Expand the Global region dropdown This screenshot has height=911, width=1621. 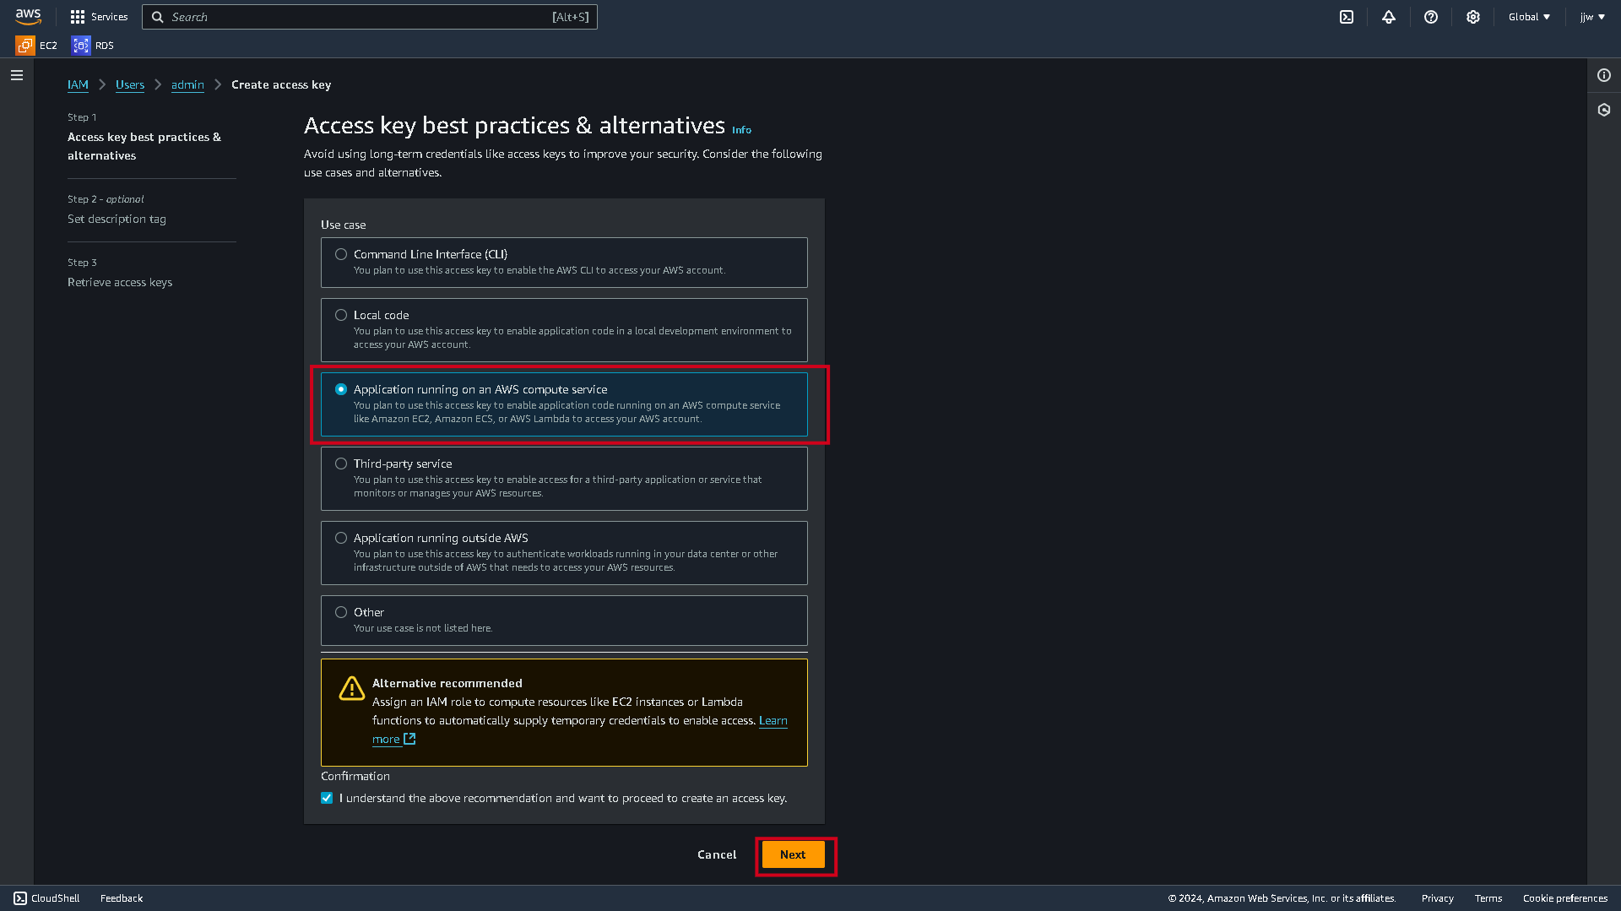[1529, 17]
